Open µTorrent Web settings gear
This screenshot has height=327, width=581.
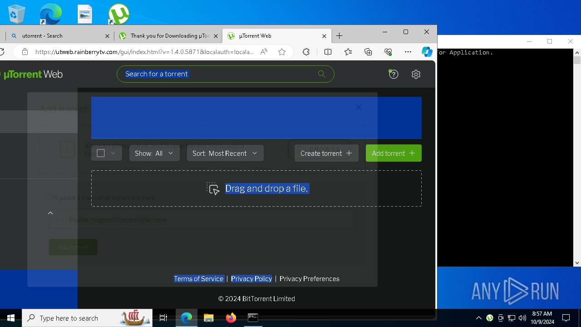coord(416,74)
